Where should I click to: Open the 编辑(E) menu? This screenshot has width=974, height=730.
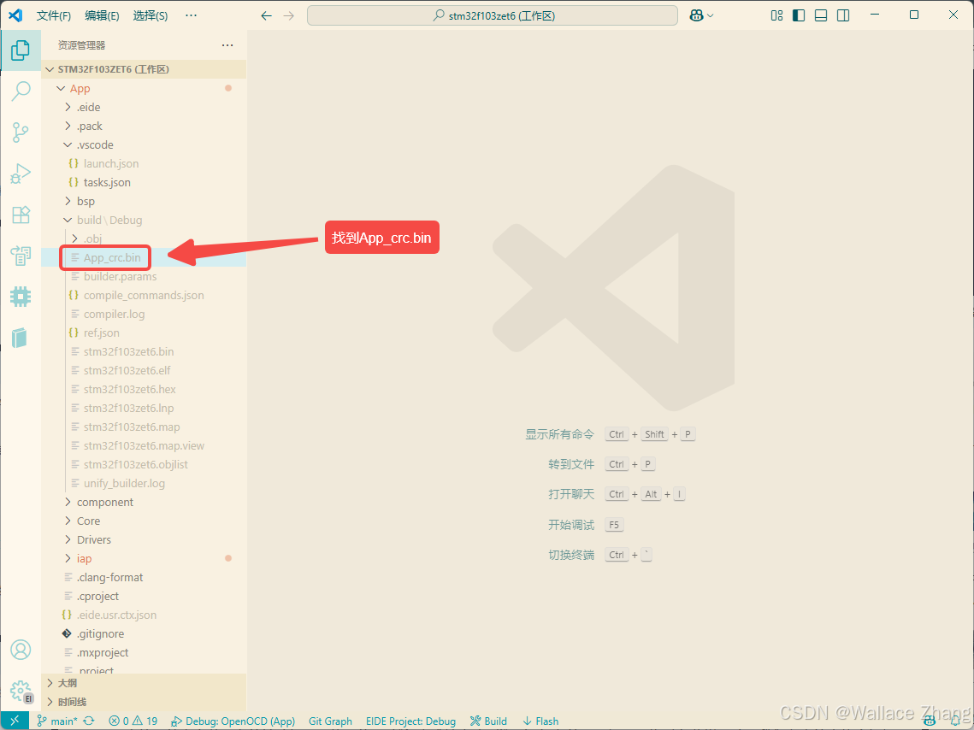[x=102, y=15]
